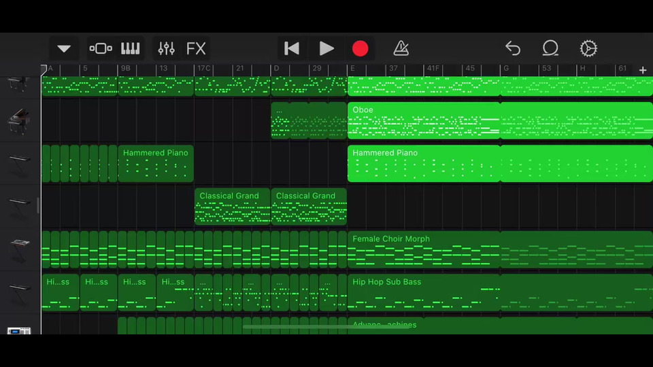Undo the last action
Viewport: 653px width, 367px height.
tap(513, 49)
